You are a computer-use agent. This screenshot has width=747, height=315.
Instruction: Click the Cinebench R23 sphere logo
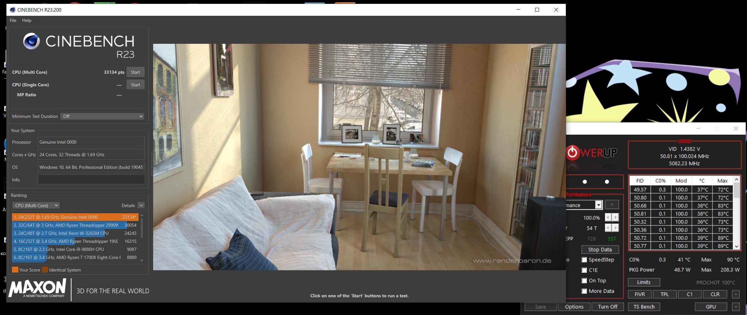pyautogui.click(x=31, y=41)
